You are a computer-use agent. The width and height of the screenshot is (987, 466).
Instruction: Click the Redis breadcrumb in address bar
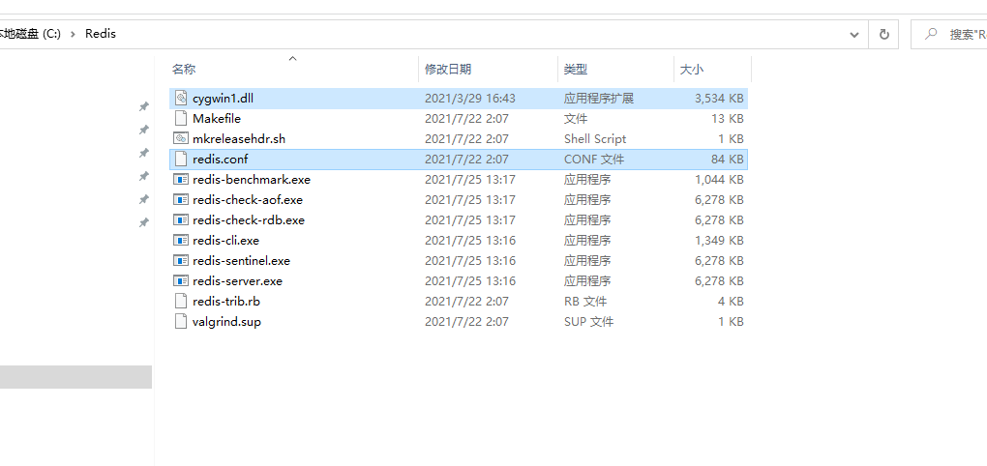click(101, 34)
